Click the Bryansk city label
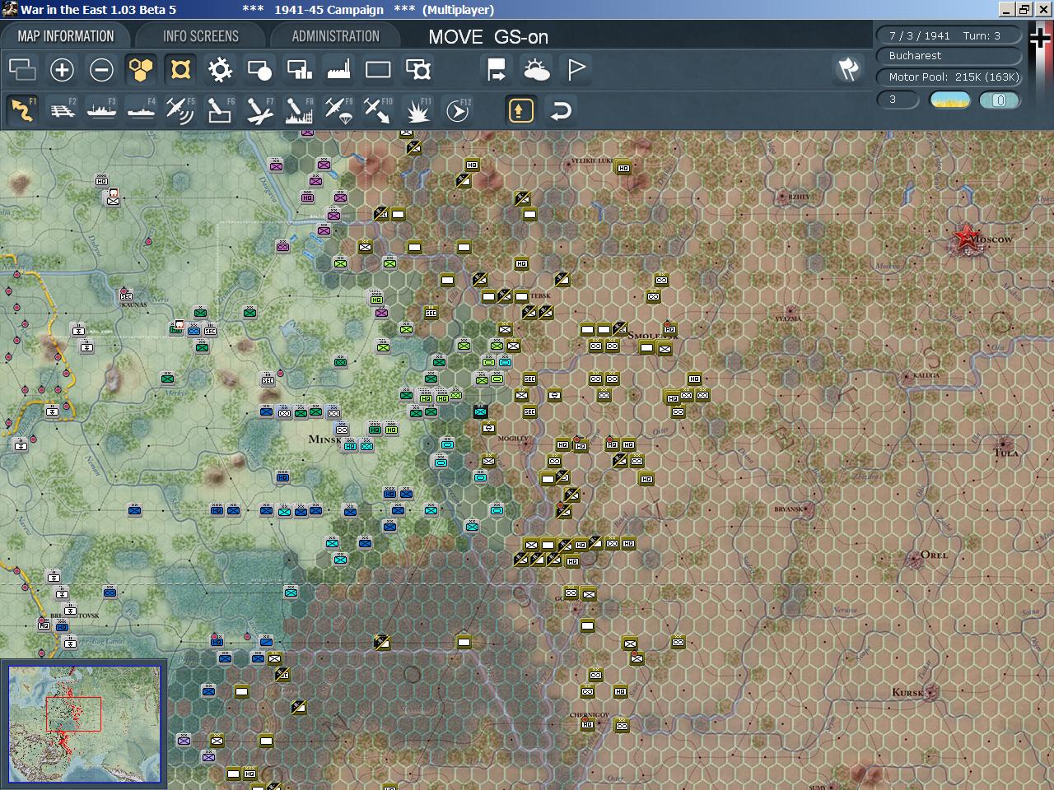The height and width of the screenshot is (790, 1054). (789, 509)
